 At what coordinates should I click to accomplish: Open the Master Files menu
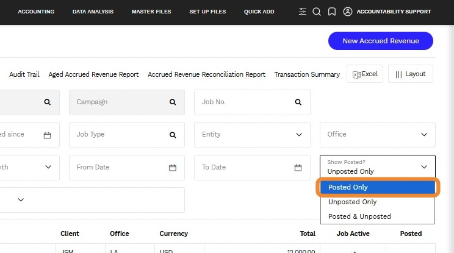point(151,12)
